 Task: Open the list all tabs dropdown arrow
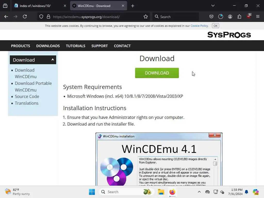(213, 6)
